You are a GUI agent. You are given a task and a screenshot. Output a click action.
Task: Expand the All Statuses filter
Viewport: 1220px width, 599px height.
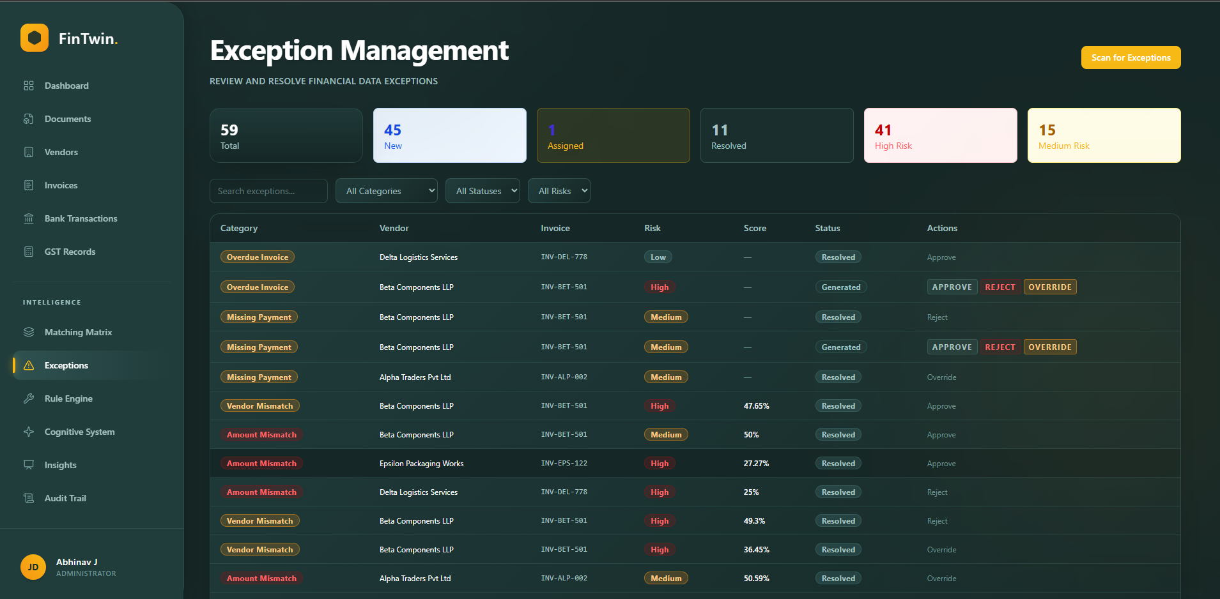point(483,190)
